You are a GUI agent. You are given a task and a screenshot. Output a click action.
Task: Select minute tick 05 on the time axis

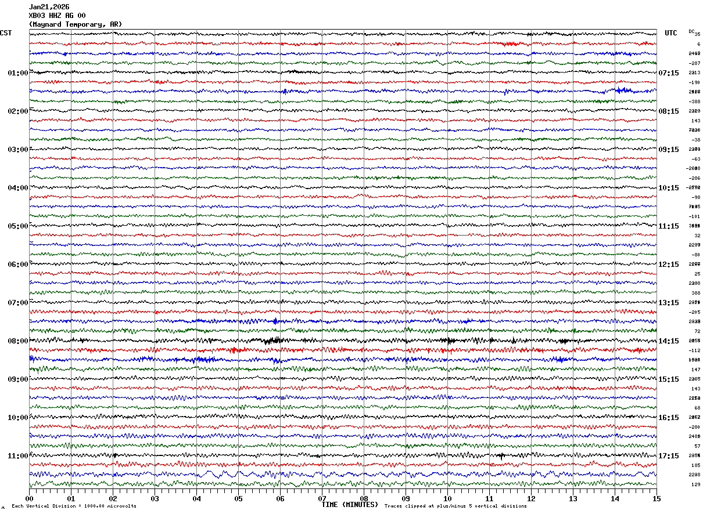tap(238, 498)
